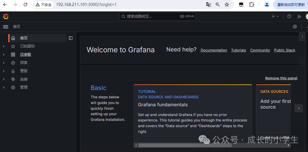The image size is (308, 152).
Task: Open Welcome panel three-dot menu
Action: 302,37
